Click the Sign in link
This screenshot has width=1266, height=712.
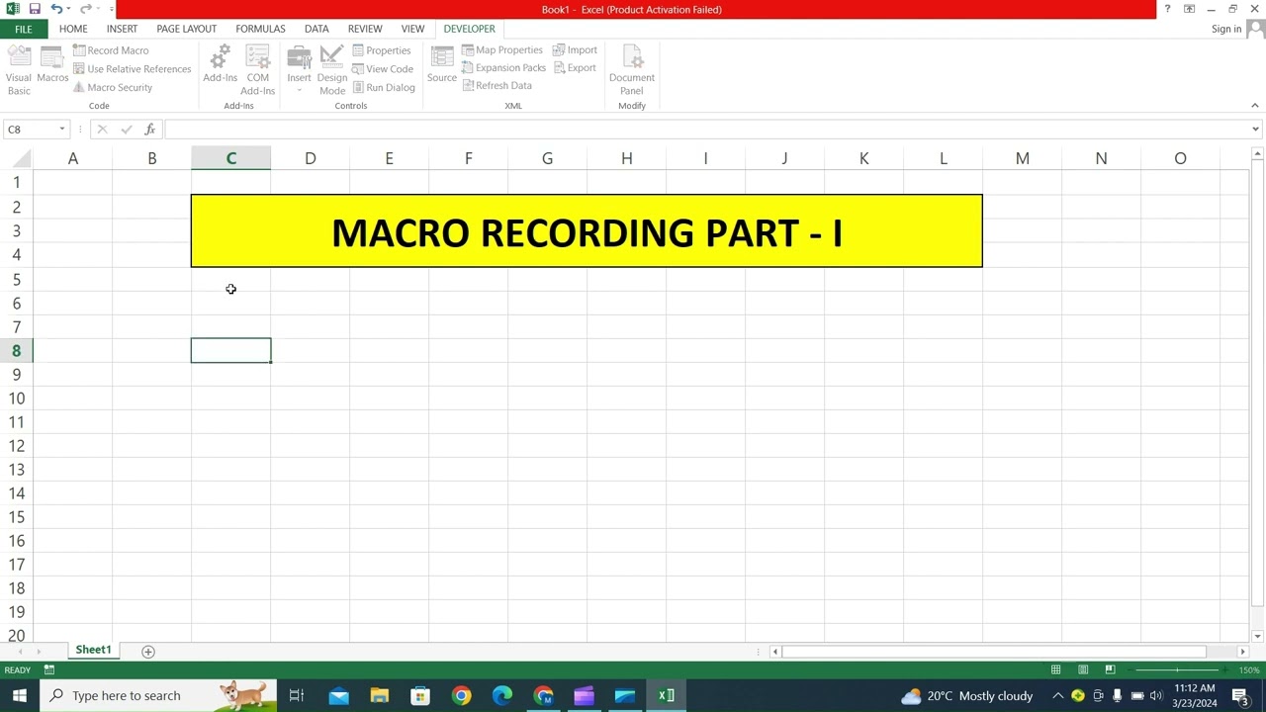(x=1226, y=29)
